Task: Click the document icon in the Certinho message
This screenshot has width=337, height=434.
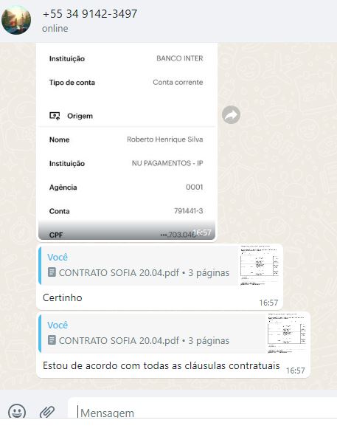Action: (52, 272)
